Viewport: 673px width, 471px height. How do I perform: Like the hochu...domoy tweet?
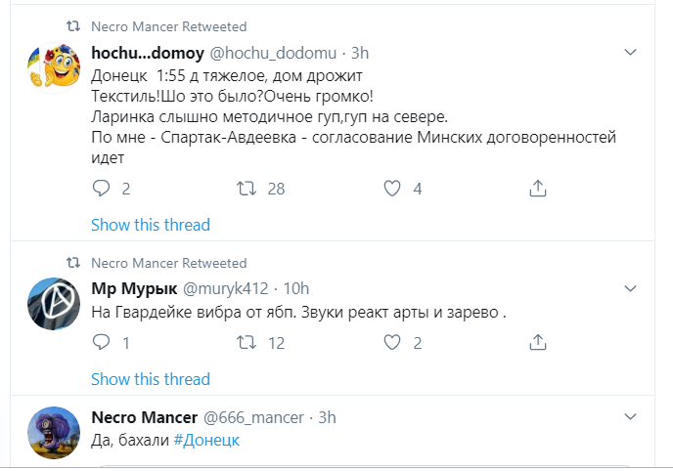(392, 188)
